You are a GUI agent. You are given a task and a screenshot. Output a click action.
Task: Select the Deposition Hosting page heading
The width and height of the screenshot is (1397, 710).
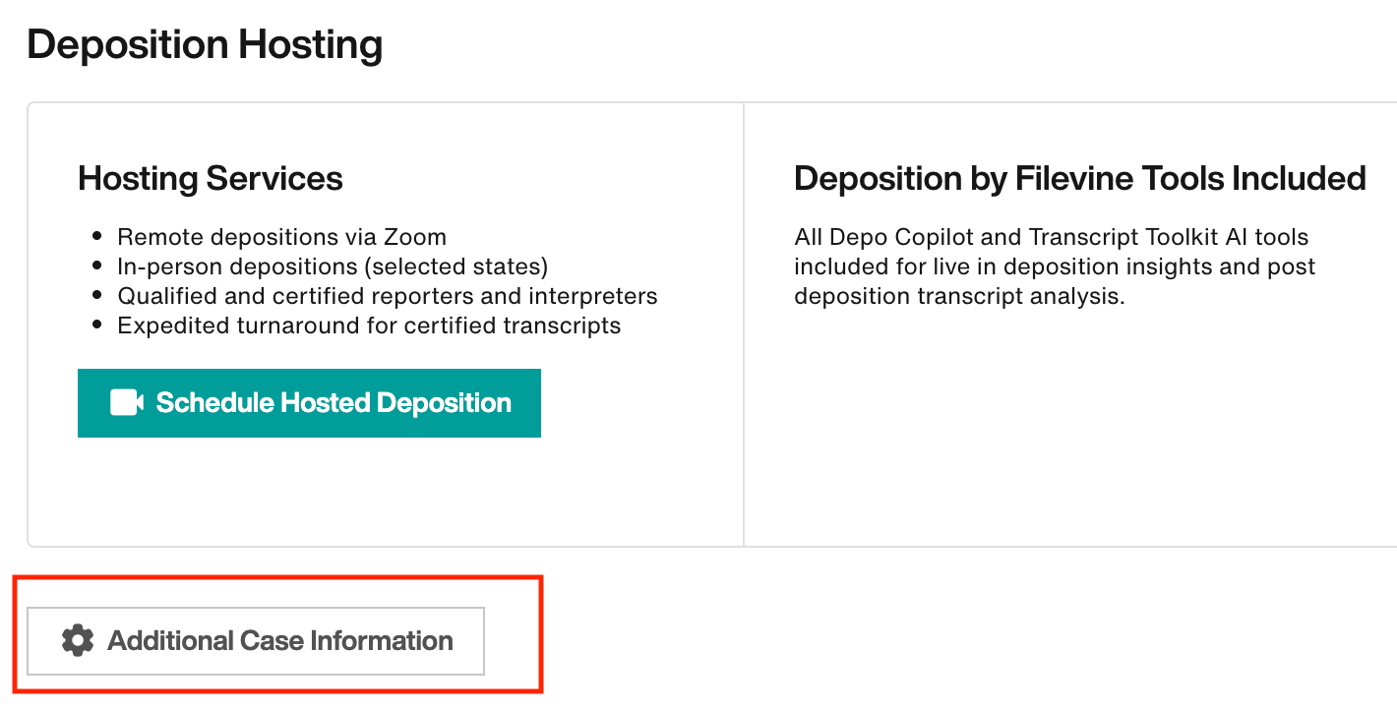point(205,45)
